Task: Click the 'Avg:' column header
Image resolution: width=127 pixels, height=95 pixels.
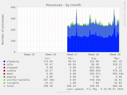Action: tap(94, 58)
